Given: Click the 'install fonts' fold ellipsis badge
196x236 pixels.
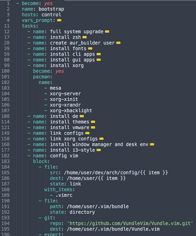Looking at the screenshot, I should [x=90, y=49].
